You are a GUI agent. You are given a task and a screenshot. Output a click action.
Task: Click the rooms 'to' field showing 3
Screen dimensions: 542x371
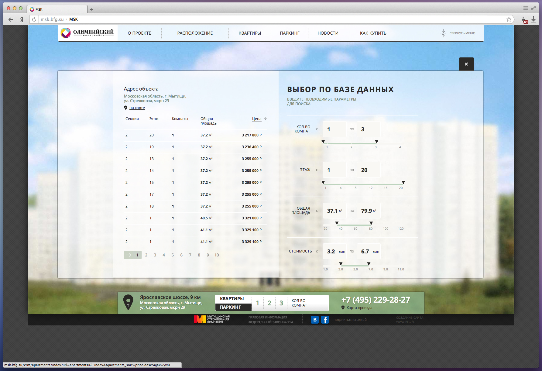coord(369,129)
